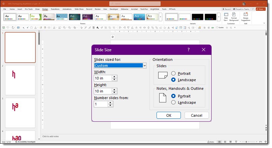This screenshot has width=272, height=148.
Task: Start the slide show from status bar
Action: coord(236,142)
